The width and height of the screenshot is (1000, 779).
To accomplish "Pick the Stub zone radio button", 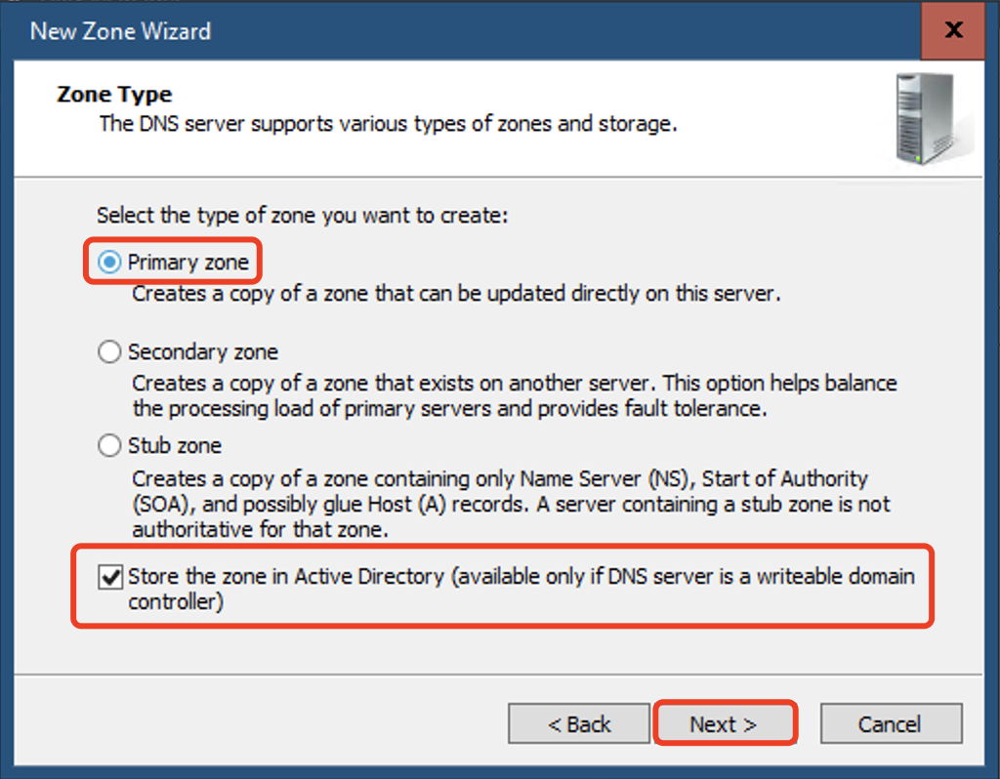I will pyautogui.click(x=109, y=445).
